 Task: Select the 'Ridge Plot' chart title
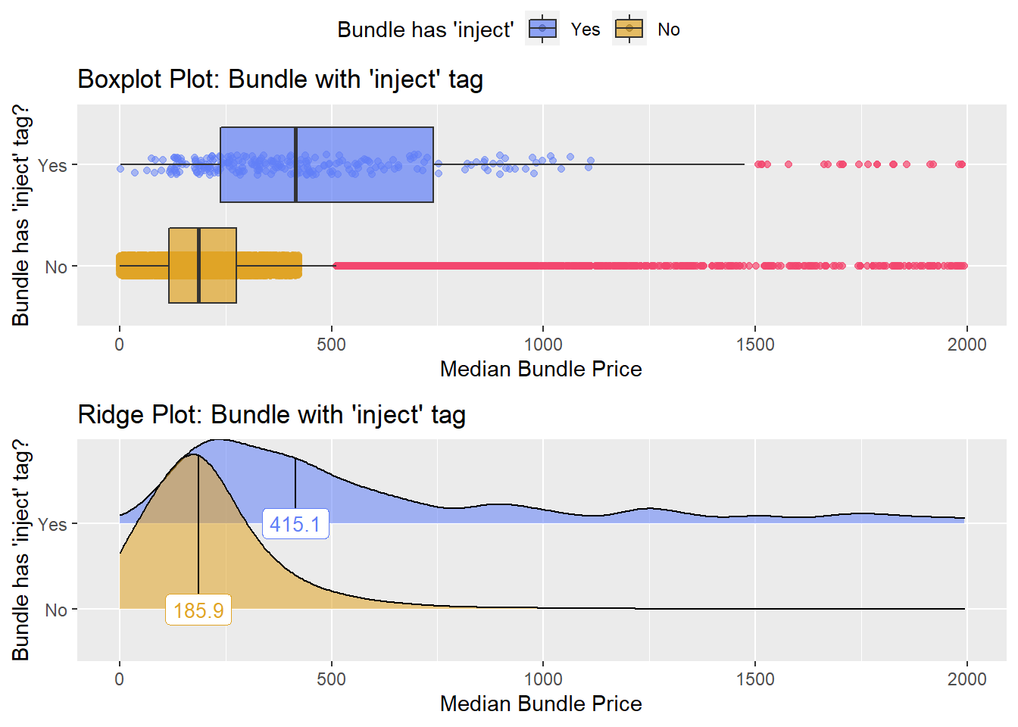pos(271,414)
